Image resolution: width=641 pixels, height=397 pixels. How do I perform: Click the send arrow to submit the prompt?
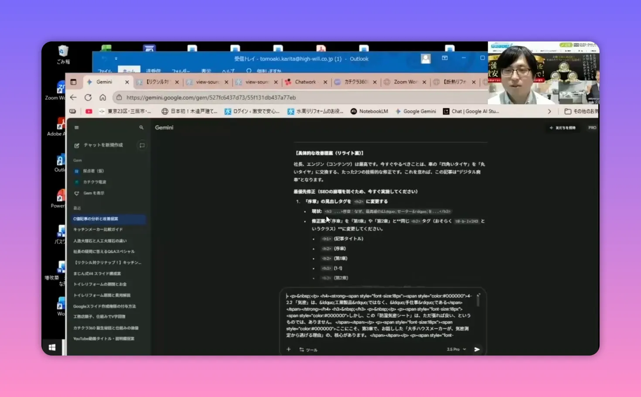(477, 349)
